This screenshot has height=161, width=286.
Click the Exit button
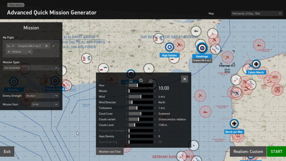(7, 152)
